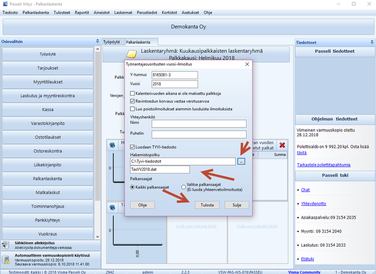Click the yellow note icon by Laskentaryhmä
The height and width of the screenshot is (274, 376).
coord(131,54)
